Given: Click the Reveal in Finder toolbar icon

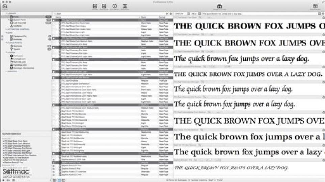Looking at the screenshot, I should point(219,6).
